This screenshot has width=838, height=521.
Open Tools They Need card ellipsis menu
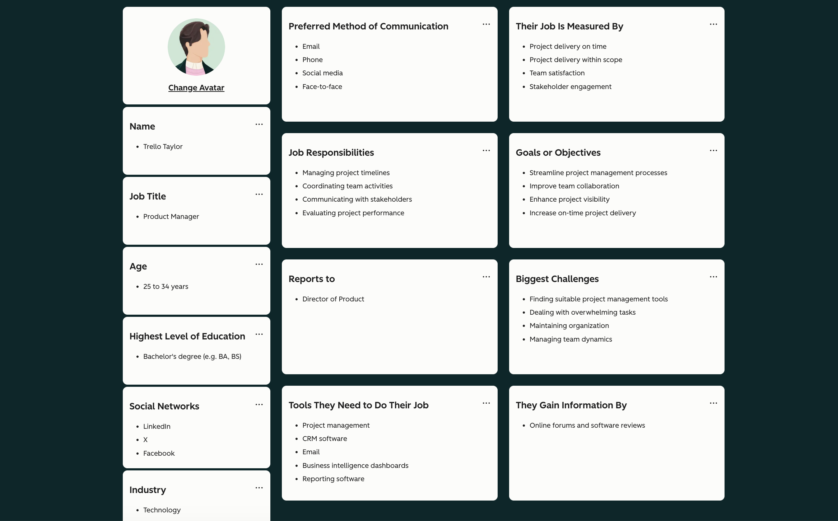pos(486,403)
